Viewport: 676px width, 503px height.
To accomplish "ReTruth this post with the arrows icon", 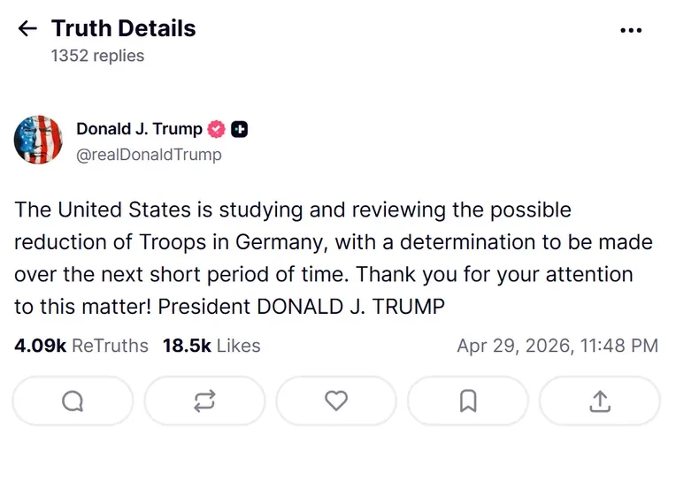I will (204, 401).
